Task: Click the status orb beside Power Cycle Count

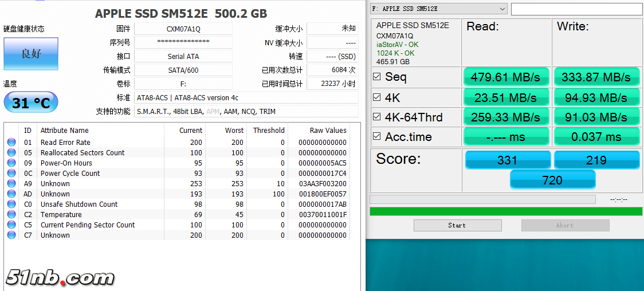Action: (x=11, y=174)
